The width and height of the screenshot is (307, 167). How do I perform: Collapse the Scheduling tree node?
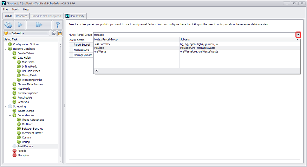[6, 107]
